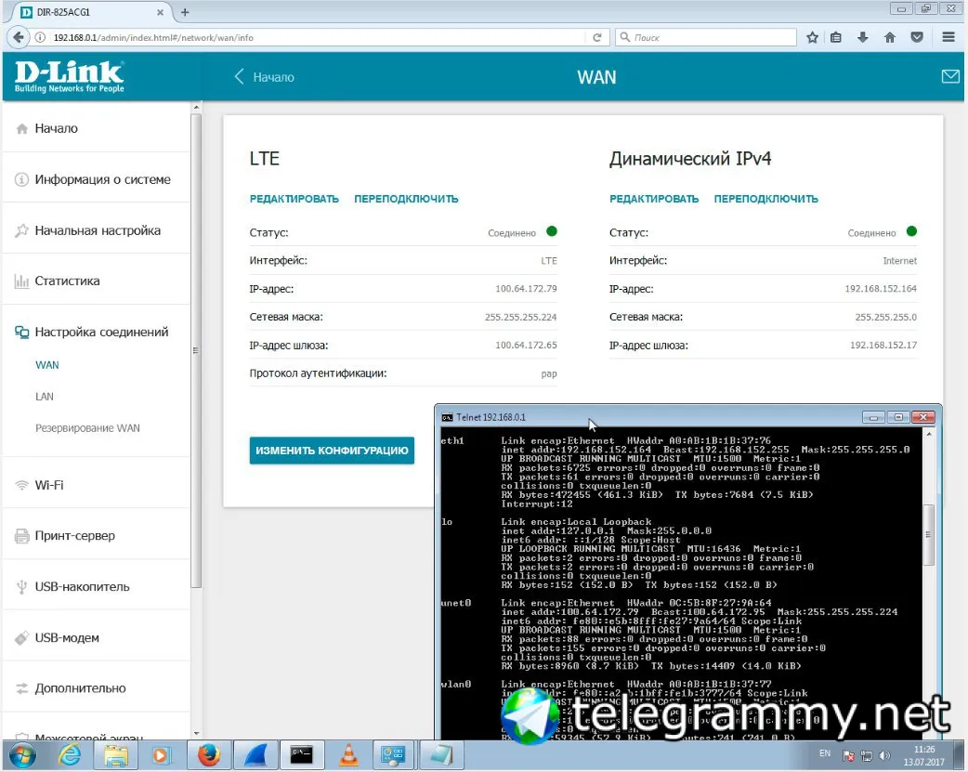Click the Динамический IPv4 green status indicator

pyautogui.click(x=912, y=231)
